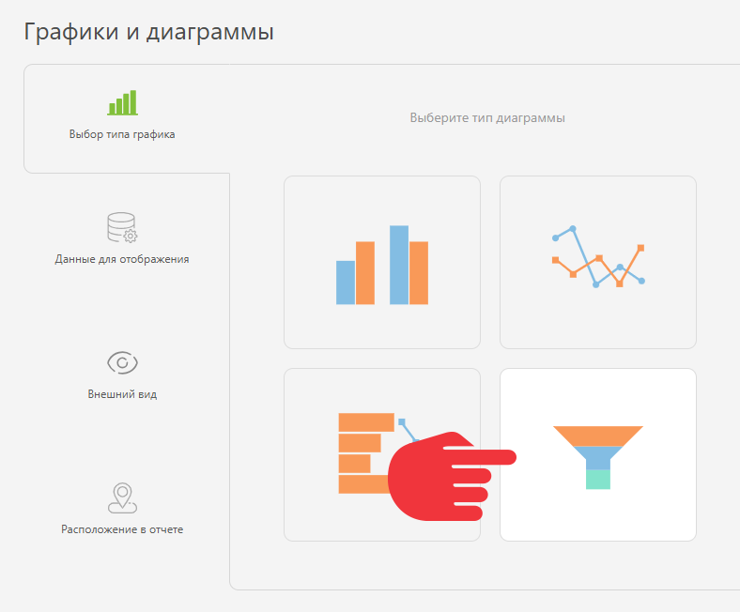Open the database settings icon
The width and height of the screenshot is (740, 612).
pos(122,227)
